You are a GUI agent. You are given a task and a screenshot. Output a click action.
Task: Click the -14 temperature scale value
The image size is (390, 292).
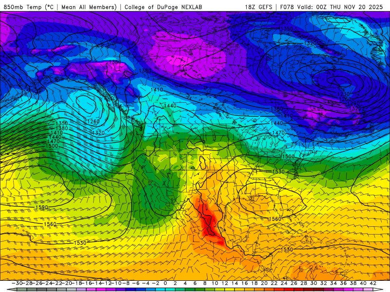pos(97,283)
